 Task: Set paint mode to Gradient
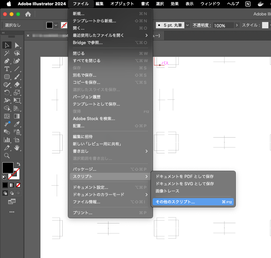[12, 185]
